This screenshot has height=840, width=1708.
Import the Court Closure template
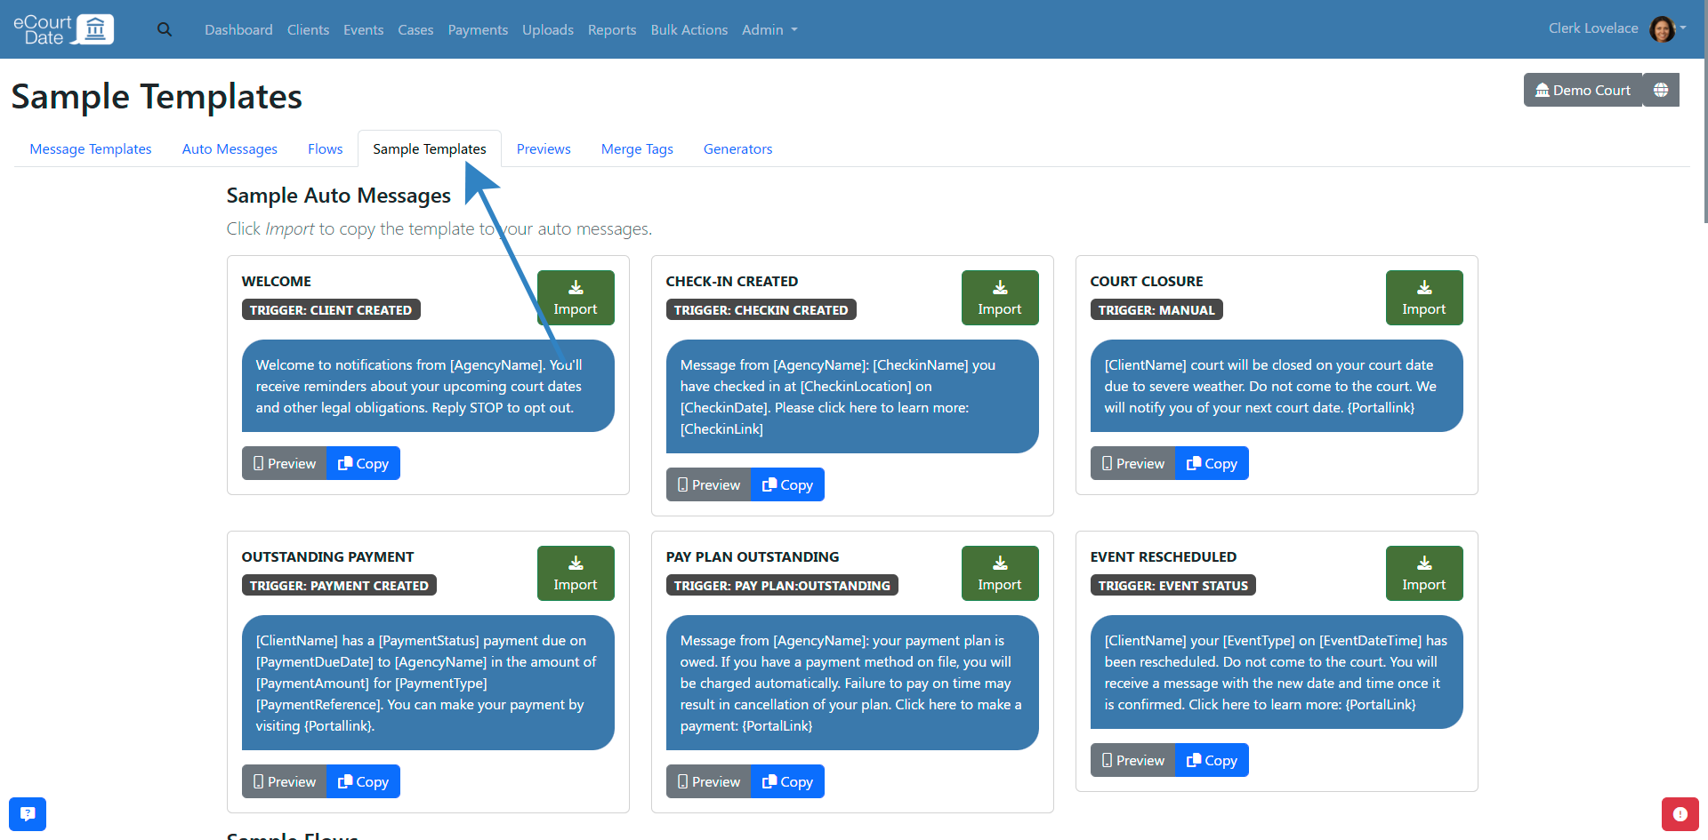tap(1424, 298)
